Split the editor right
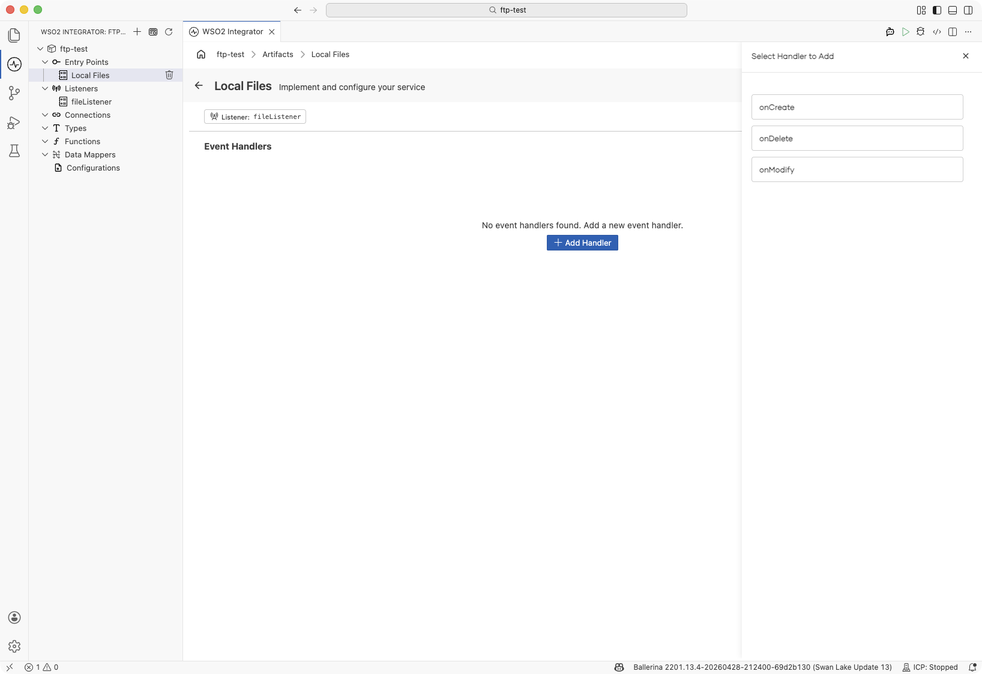 (x=953, y=32)
